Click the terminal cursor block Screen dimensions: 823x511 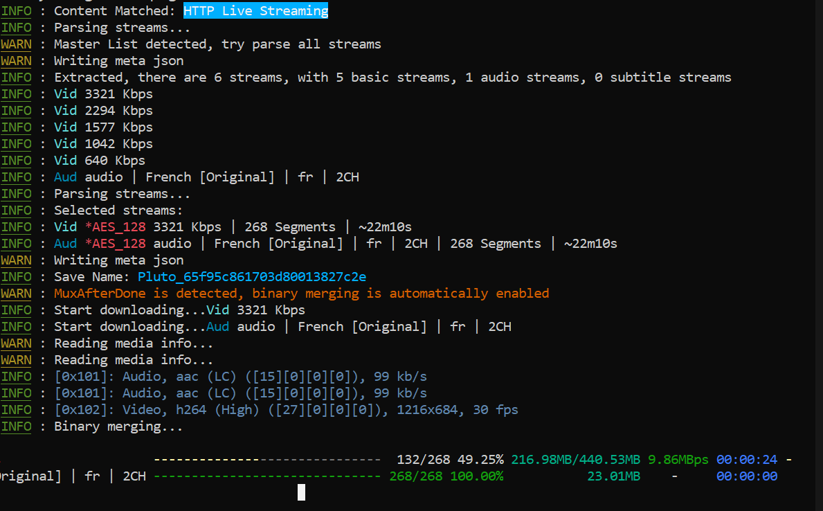point(301,492)
